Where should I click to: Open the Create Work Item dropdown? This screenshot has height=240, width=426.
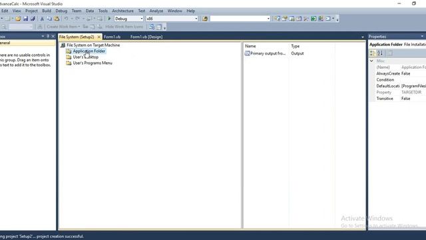pyautogui.click(x=63, y=27)
